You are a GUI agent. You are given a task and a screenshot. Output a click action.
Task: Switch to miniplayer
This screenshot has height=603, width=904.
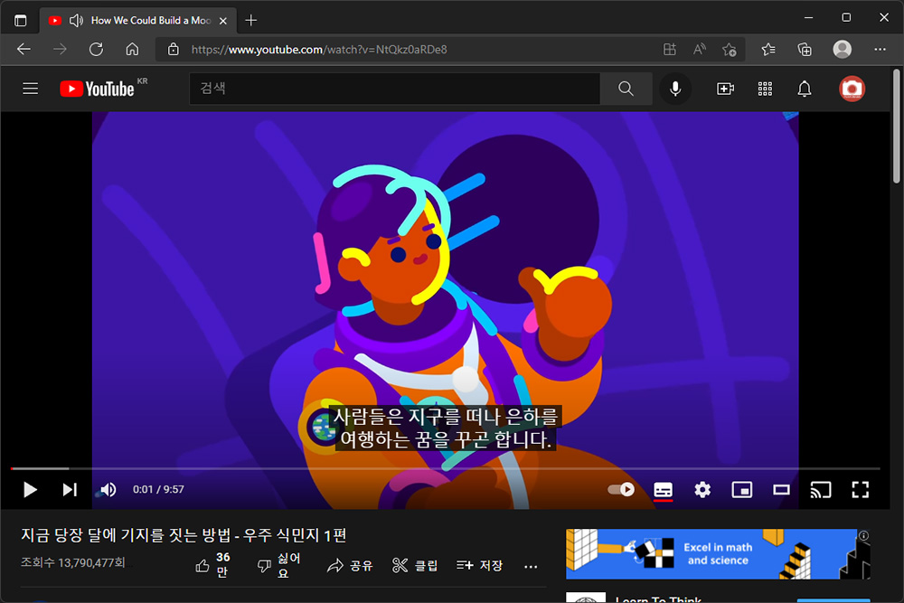[x=741, y=489]
